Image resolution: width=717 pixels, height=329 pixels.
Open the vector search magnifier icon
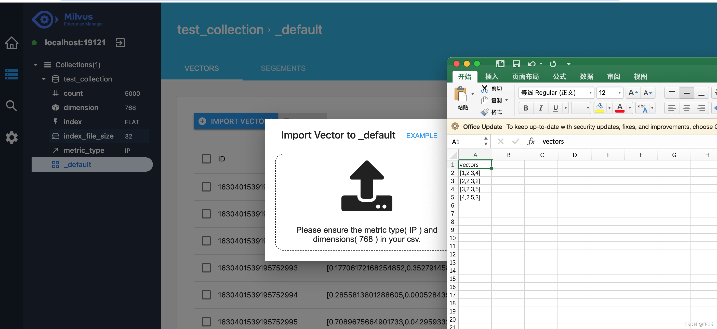11,106
